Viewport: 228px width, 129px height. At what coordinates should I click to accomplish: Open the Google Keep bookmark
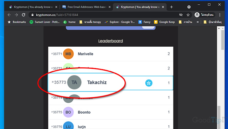(165, 22)
